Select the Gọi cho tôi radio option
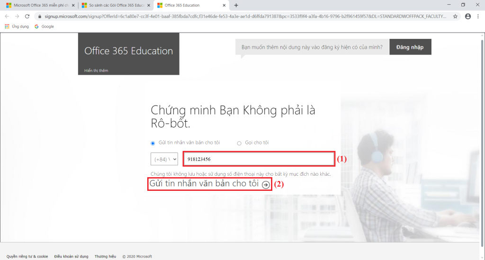Screen dimensions: 485x260 (239, 143)
